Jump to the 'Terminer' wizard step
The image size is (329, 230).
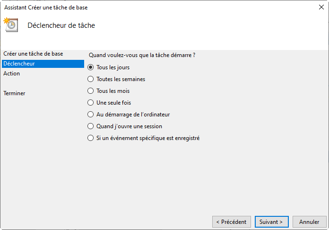(x=14, y=93)
